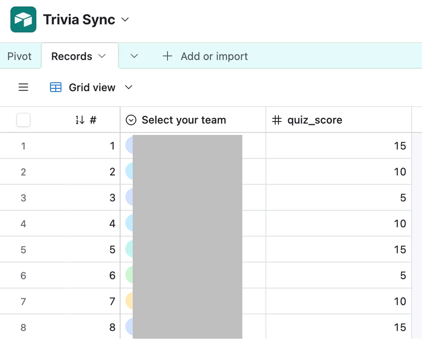Toggle the select-all rows checkbox
422x350 pixels.
pyautogui.click(x=23, y=120)
